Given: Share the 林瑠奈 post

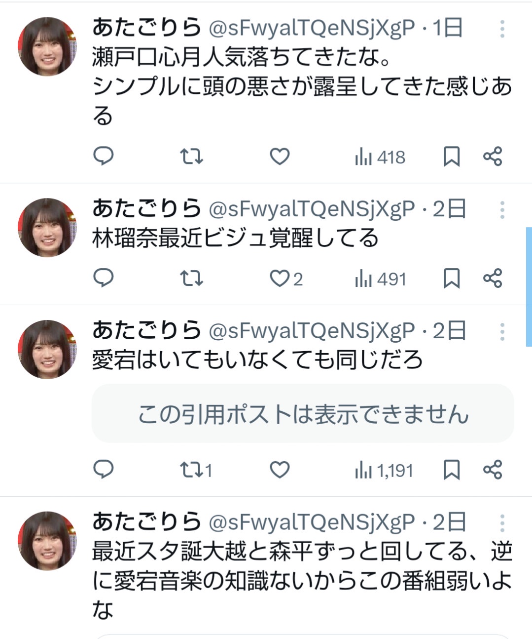Looking at the screenshot, I should (x=493, y=279).
